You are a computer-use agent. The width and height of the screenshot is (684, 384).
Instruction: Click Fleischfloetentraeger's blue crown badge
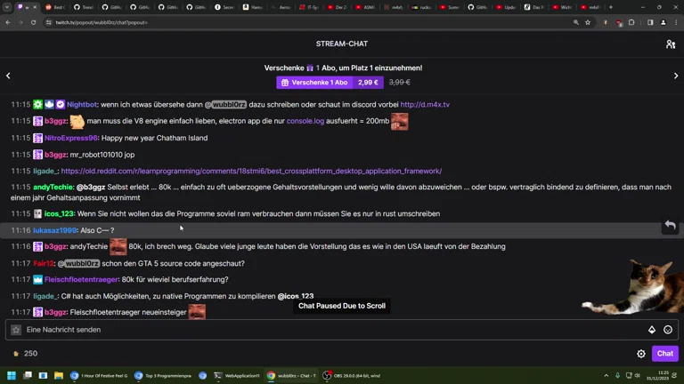(38, 279)
